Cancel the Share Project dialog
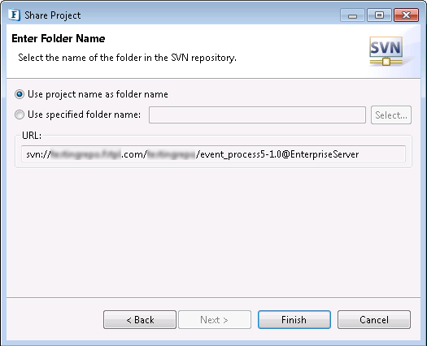Screen dimensions: 427x346 pyautogui.click(x=374, y=320)
